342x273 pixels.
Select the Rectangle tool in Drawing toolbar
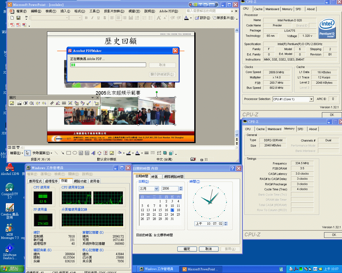pos(69,153)
